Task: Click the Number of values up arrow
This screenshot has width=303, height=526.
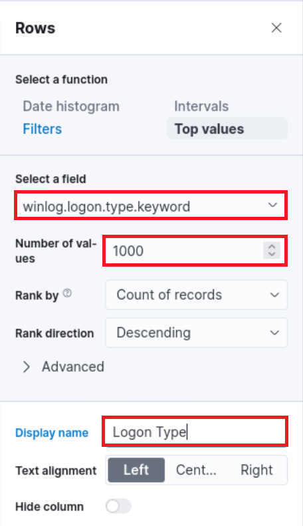Action: tap(272, 247)
